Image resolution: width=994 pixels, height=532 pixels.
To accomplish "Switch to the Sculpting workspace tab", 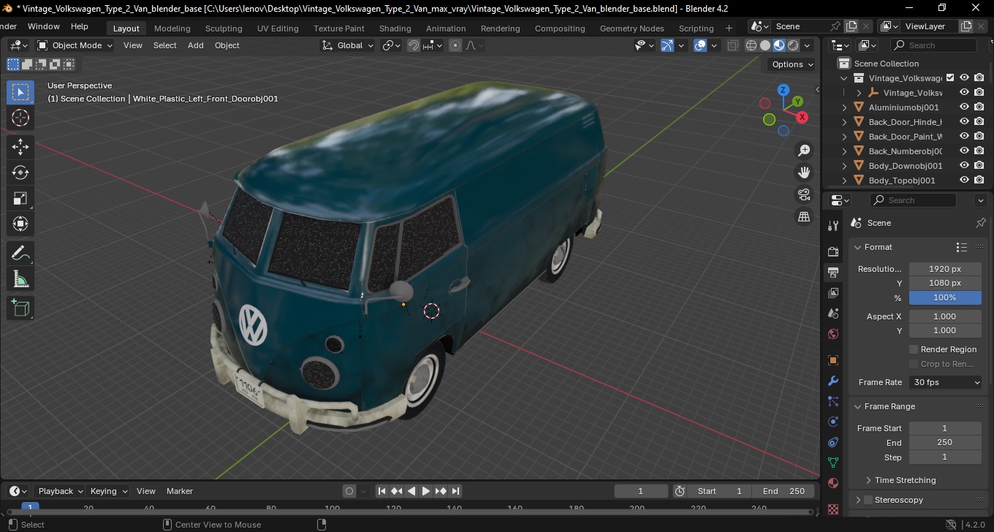I will (224, 28).
